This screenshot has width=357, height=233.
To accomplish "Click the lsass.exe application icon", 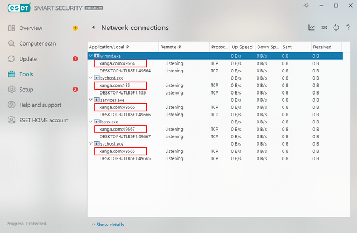I will 97,122.
